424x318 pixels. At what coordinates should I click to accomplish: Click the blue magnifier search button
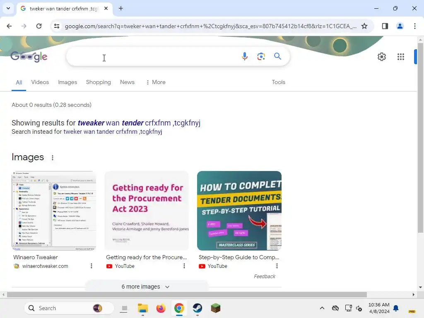[277, 56]
